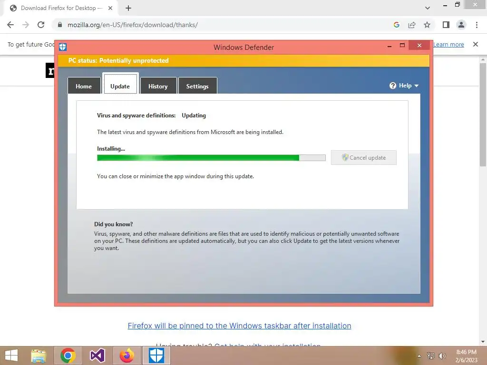Click the share page icon in Chrome
Image resolution: width=487 pixels, height=365 pixels.
(x=412, y=25)
